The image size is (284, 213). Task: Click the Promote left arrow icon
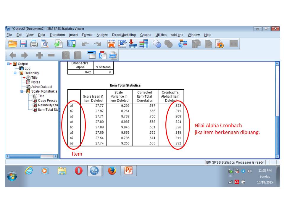click(x=13, y=55)
